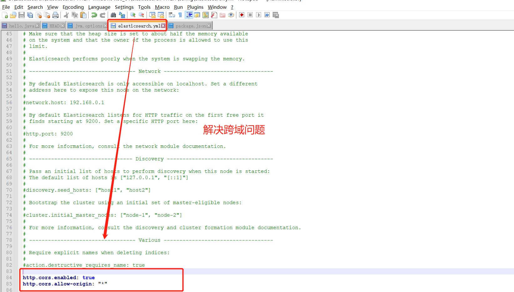Close the package.json tab
The width and height of the screenshot is (514, 292).
(209, 26)
